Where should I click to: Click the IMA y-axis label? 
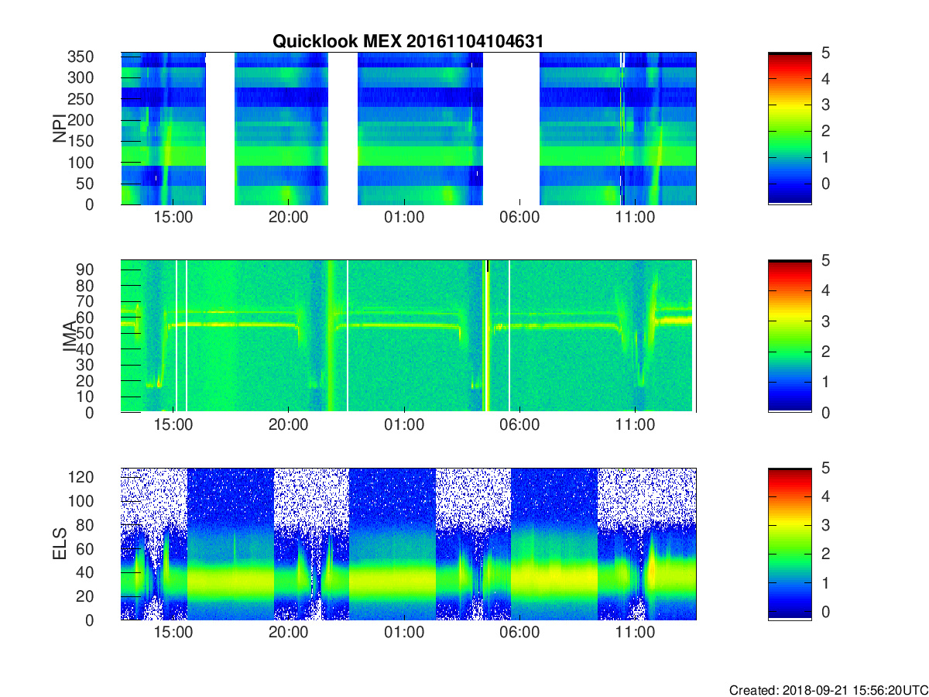pyautogui.click(x=68, y=336)
